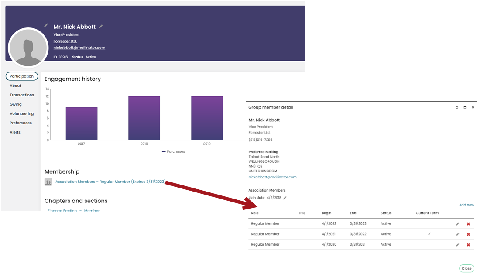Open the Preferences tab
The height and width of the screenshot is (274, 477).
pyautogui.click(x=21, y=123)
